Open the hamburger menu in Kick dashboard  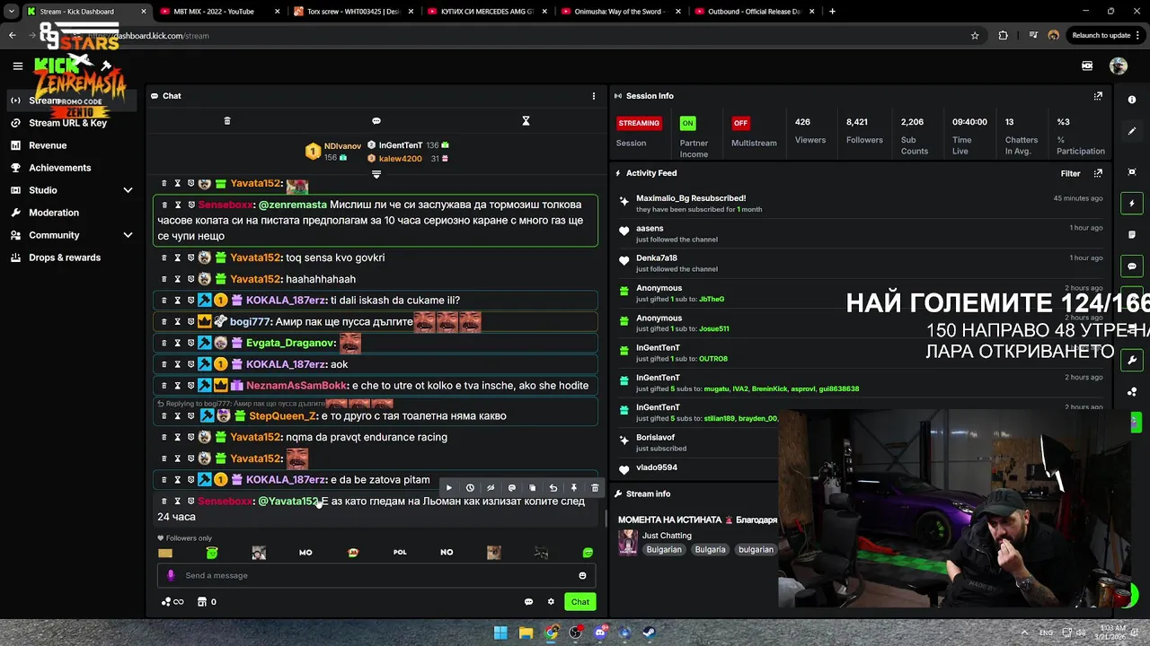(17, 65)
